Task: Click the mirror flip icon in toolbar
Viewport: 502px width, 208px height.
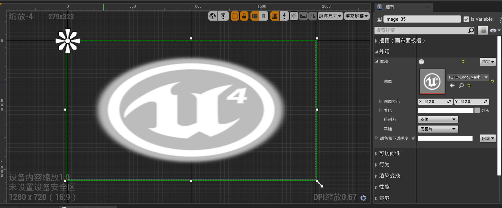Action: (x=312, y=16)
